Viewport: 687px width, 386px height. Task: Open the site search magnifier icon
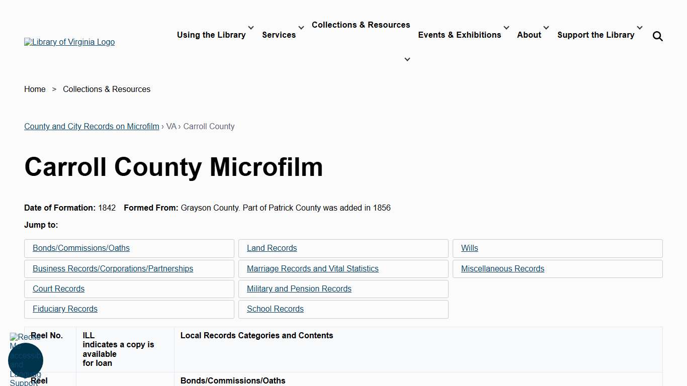(x=658, y=36)
